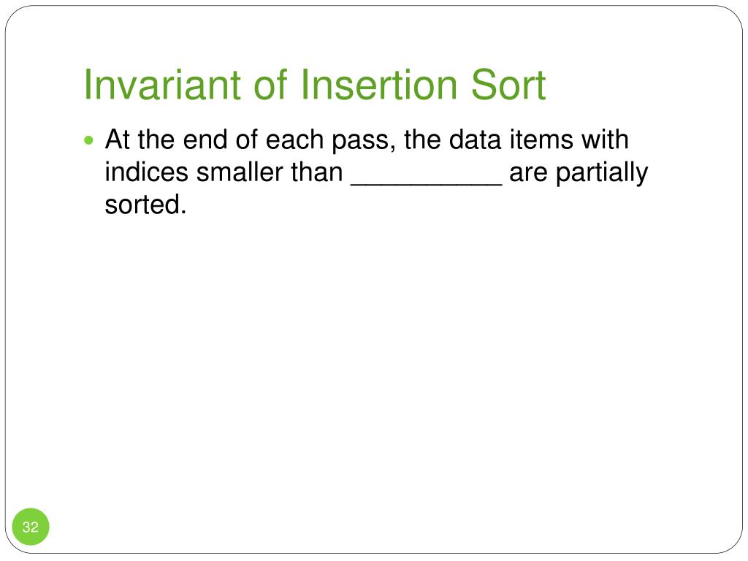Click the green bullet point dot
Screen dimensions: 748x561
[x=88, y=141]
